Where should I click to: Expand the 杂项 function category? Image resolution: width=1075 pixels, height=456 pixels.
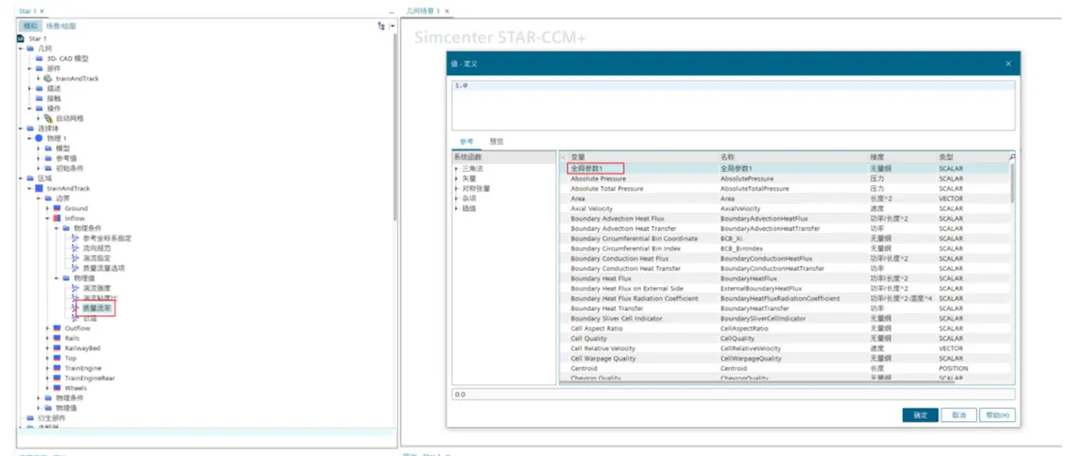click(x=457, y=198)
